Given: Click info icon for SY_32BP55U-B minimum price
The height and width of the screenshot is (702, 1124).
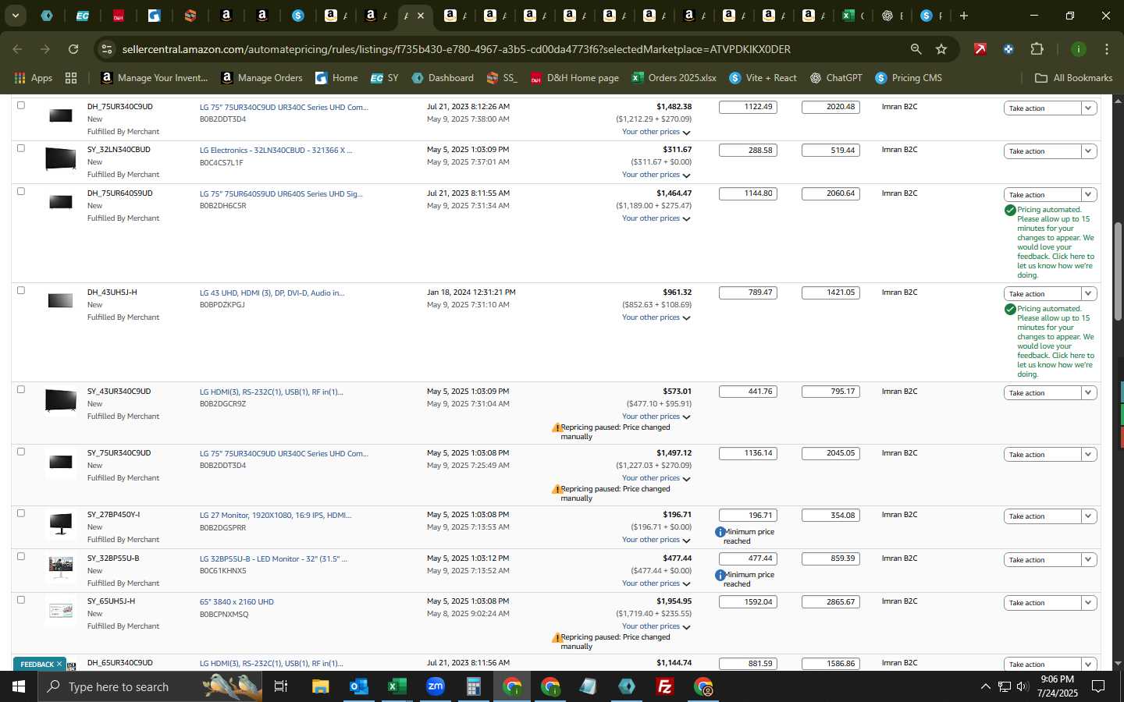Looking at the screenshot, I should coord(720,575).
